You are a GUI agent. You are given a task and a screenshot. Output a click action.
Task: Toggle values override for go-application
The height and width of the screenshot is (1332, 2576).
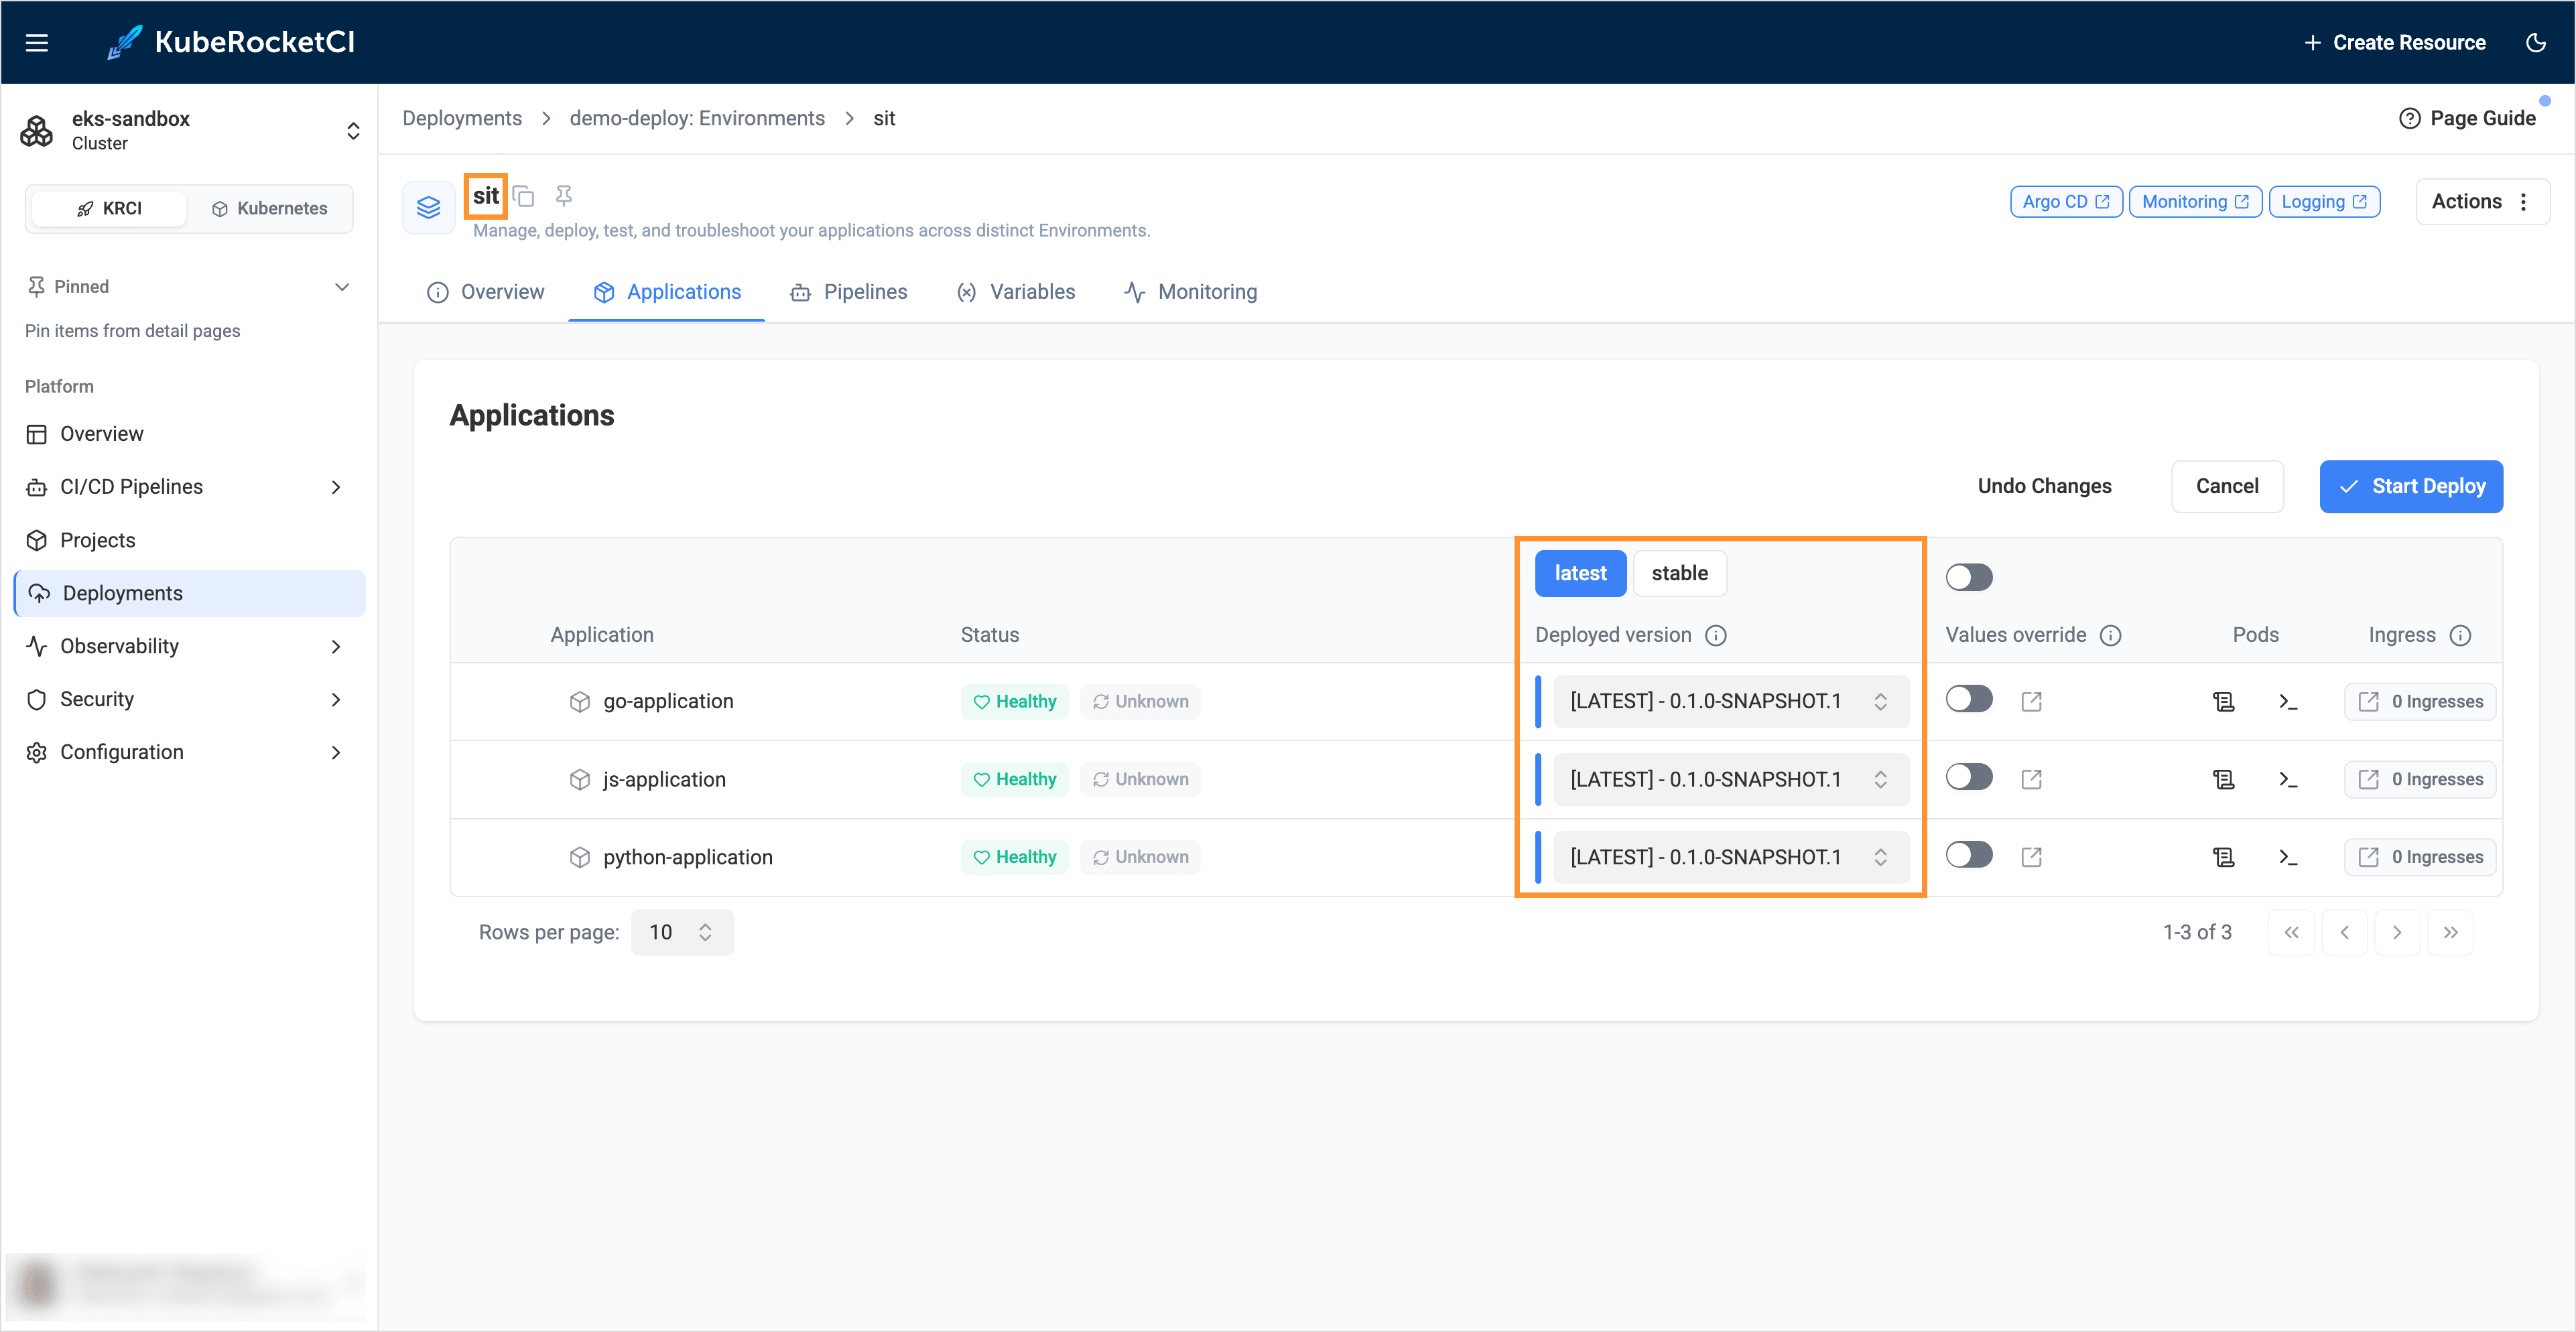[1968, 698]
